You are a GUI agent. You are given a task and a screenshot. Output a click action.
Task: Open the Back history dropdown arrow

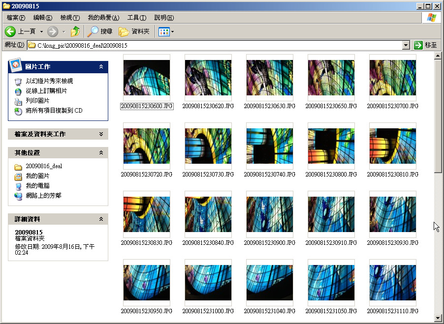click(41, 31)
